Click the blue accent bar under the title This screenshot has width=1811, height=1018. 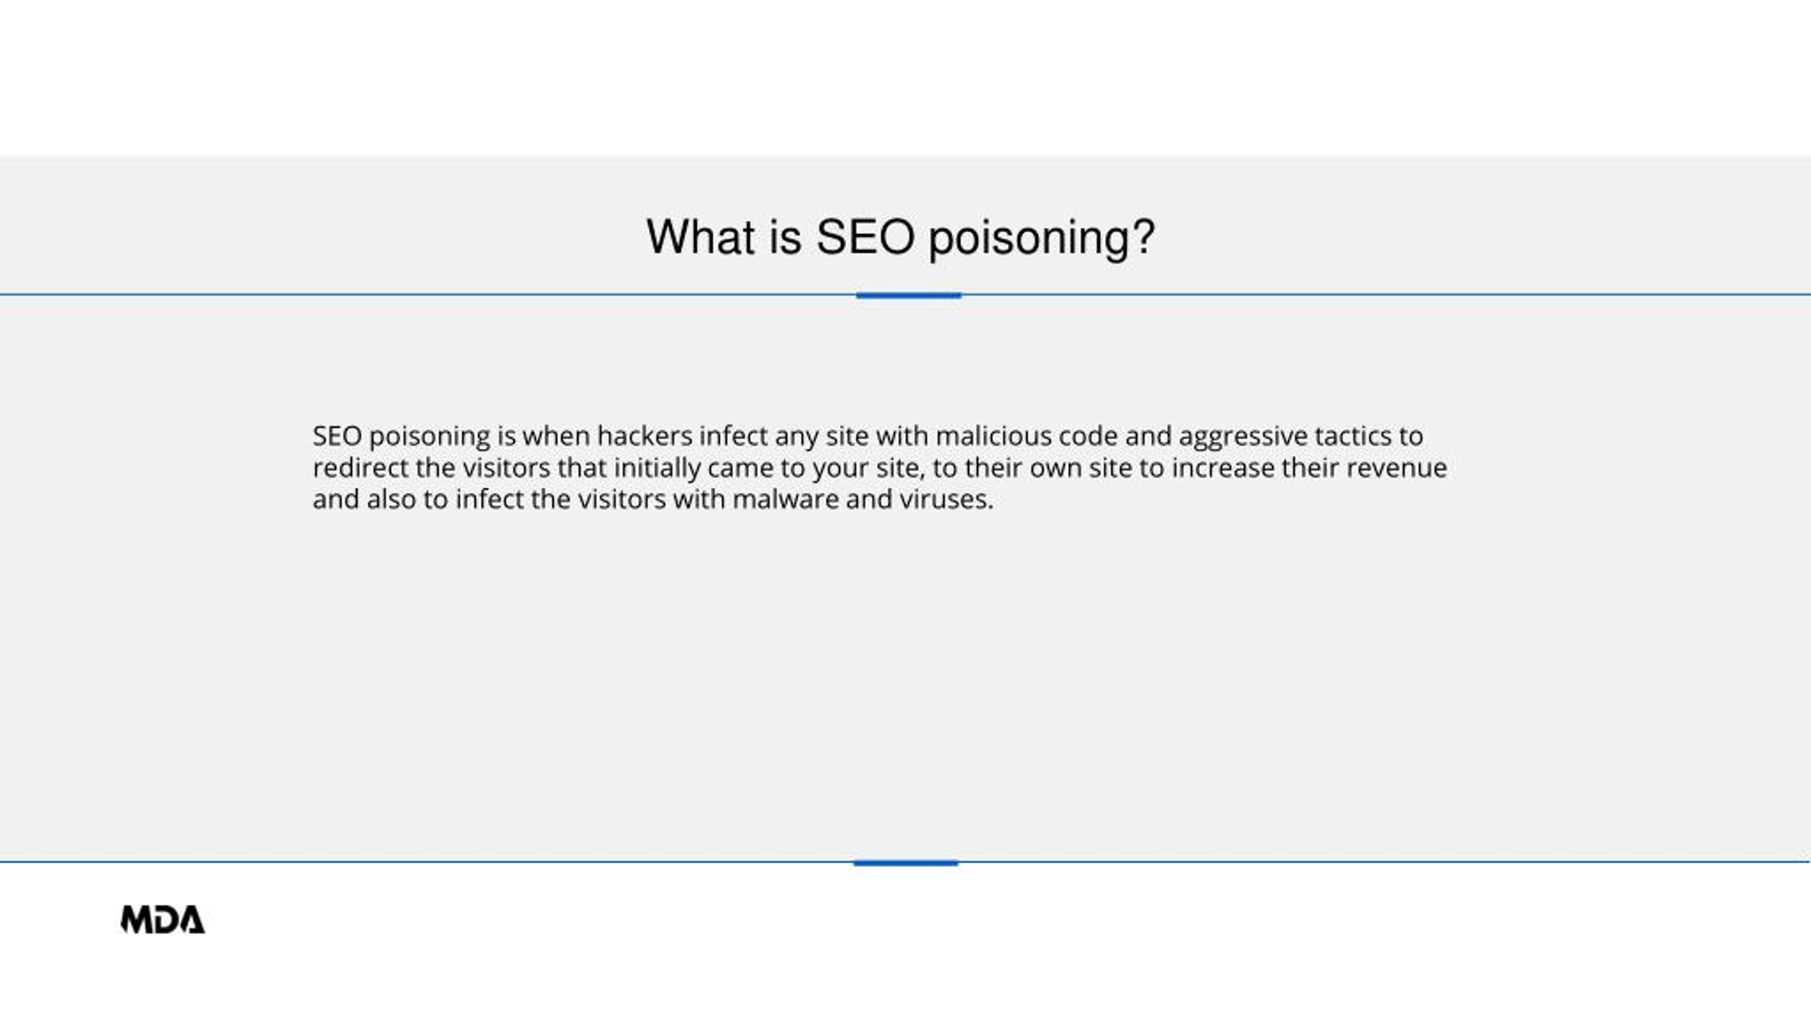(x=908, y=296)
